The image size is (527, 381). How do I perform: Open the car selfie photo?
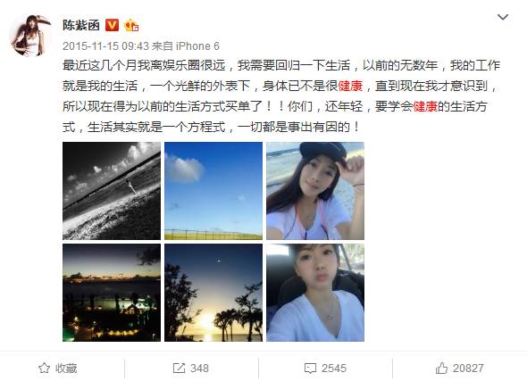pos(315,293)
